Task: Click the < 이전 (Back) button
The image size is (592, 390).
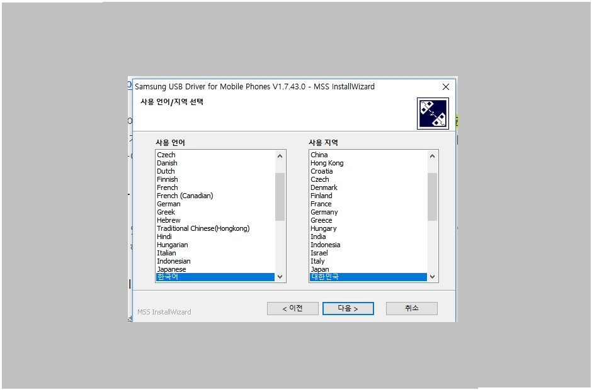Action: pos(293,308)
